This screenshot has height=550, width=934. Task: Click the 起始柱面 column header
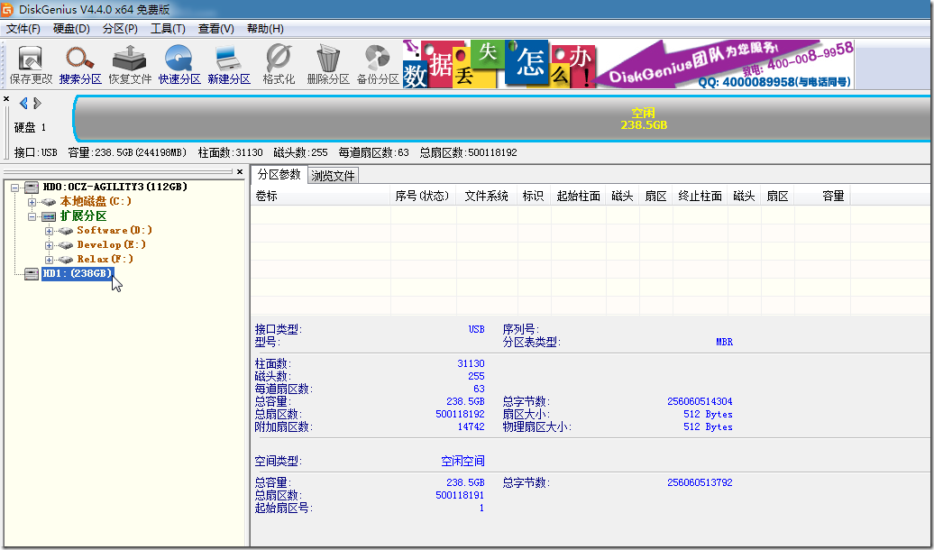(579, 196)
